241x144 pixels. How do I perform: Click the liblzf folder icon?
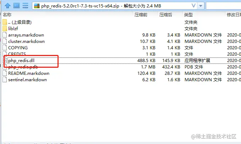(x=5, y=28)
